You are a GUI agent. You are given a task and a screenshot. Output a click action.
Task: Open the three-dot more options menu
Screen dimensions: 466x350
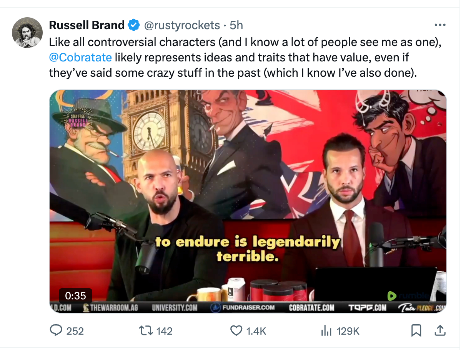[439, 25]
